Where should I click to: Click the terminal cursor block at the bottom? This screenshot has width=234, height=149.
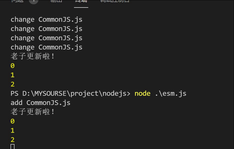pos(13,147)
